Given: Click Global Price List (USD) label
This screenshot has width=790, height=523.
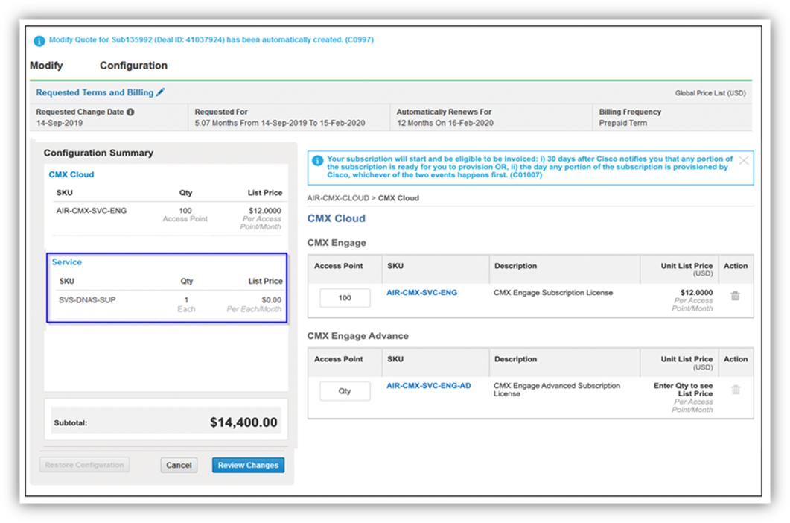Looking at the screenshot, I should click(x=710, y=93).
